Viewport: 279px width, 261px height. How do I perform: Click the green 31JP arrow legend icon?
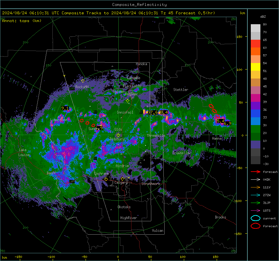pos(255,203)
